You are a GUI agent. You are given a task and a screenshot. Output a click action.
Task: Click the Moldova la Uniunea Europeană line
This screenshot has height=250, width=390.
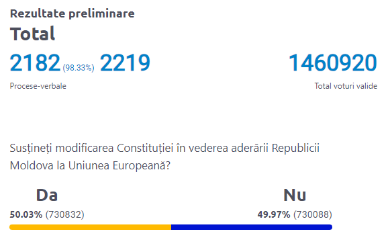(x=90, y=165)
